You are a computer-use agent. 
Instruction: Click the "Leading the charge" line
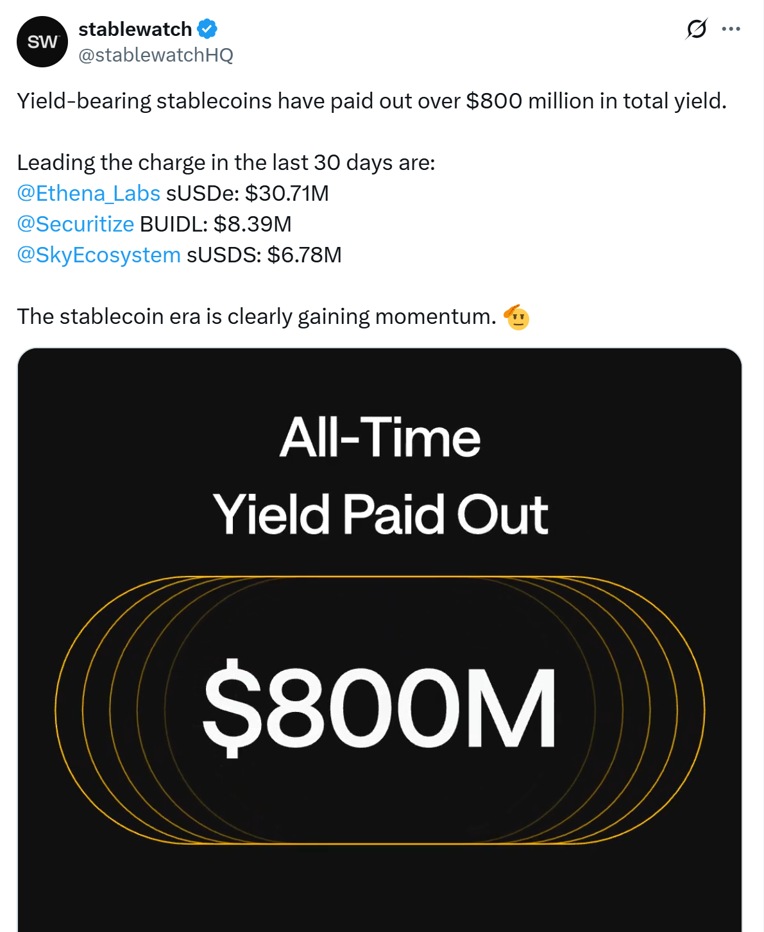(226, 162)
